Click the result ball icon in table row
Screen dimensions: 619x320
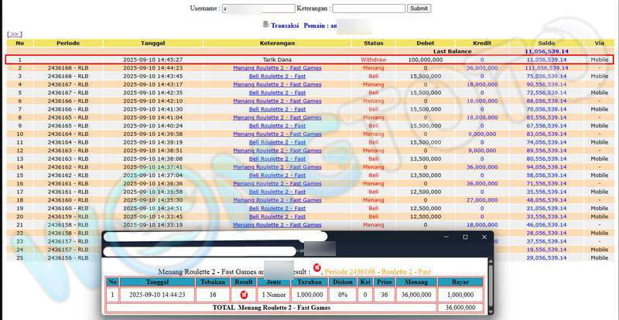tap(243, 295)
